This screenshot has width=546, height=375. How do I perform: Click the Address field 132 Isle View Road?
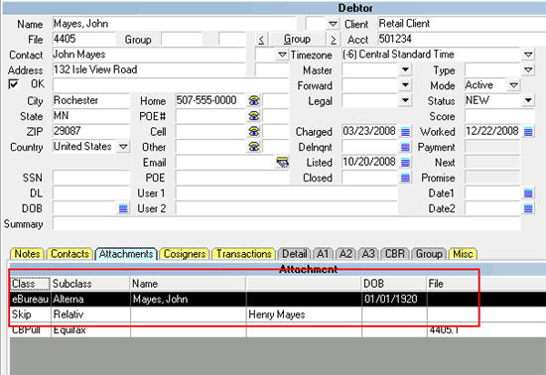149,69
